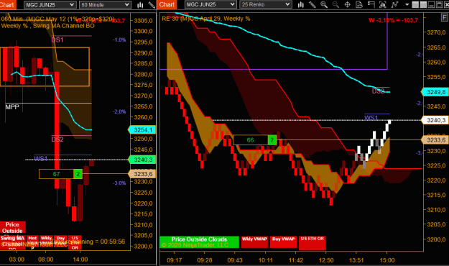Open MGC JUN25 instrument dropdown in left chart
The height and width of the screenshot is (266, 449).
(x=50, y=5)
